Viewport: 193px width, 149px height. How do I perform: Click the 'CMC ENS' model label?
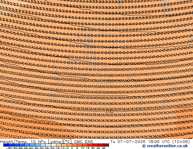point(83,142)
